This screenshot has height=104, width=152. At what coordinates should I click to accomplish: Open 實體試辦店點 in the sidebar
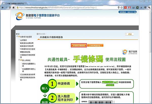pos(25,52)
